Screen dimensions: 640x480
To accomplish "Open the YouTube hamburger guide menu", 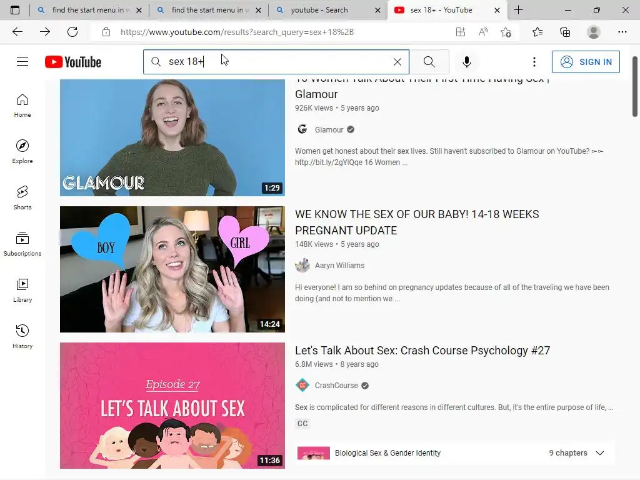I will [x=22, y=62].
